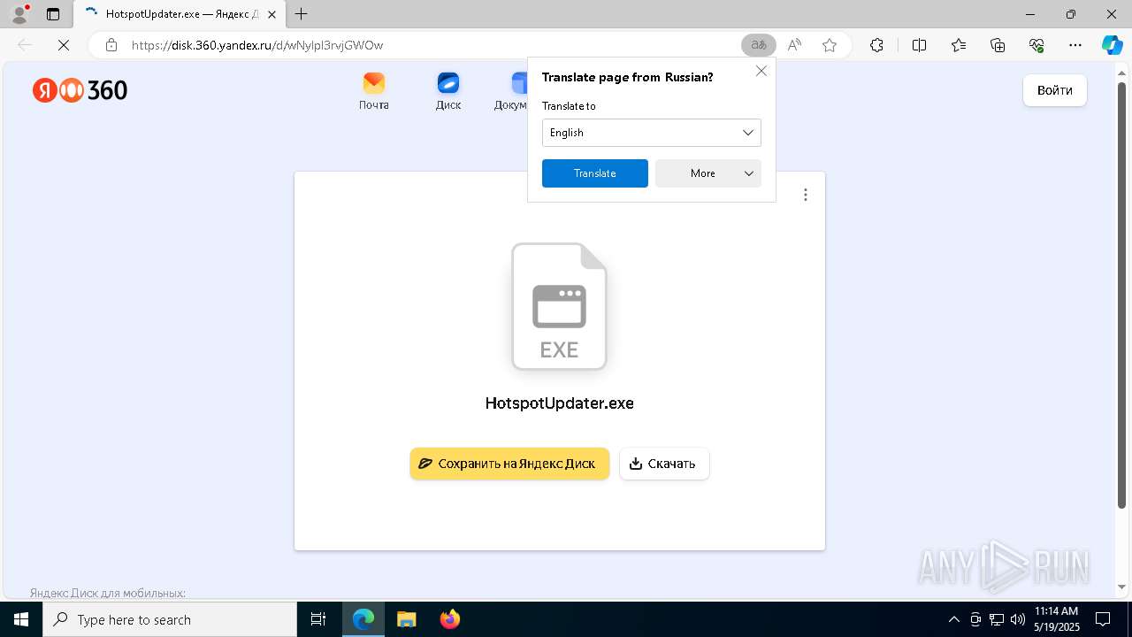View site information lock icon
The height and width of the screenshot is (637, 1132).
pos(111,45)
